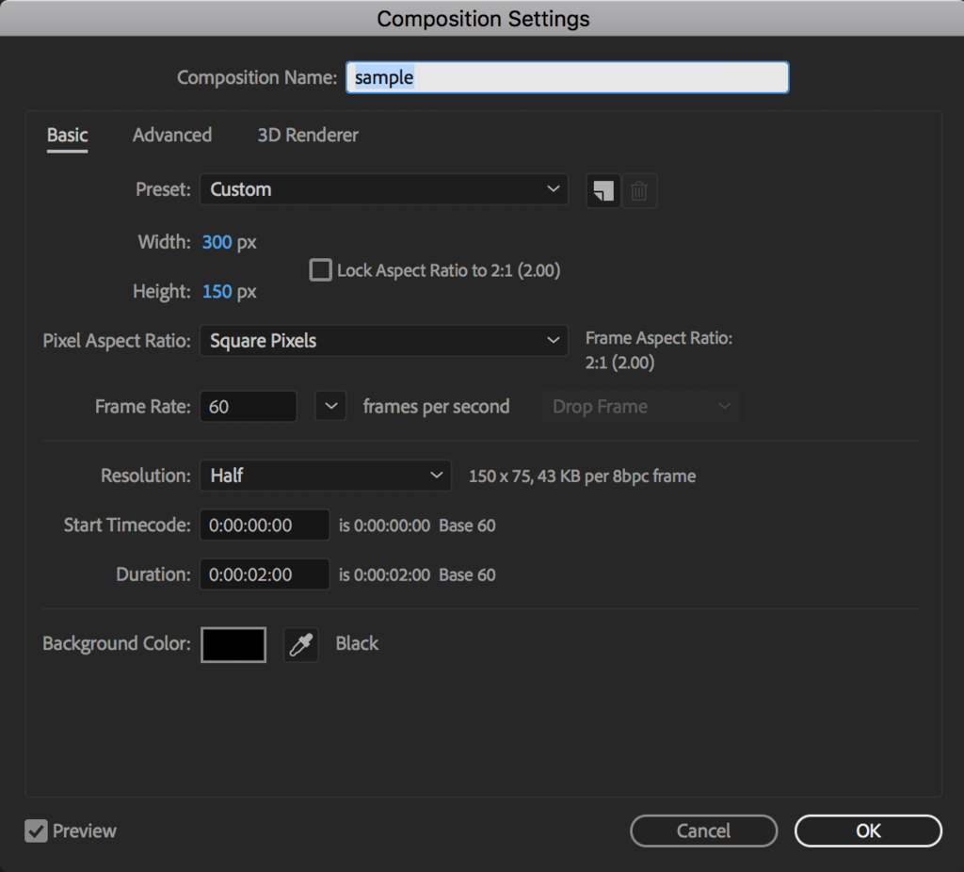Dismiss dialog with Cancel button

click(704, 831)
